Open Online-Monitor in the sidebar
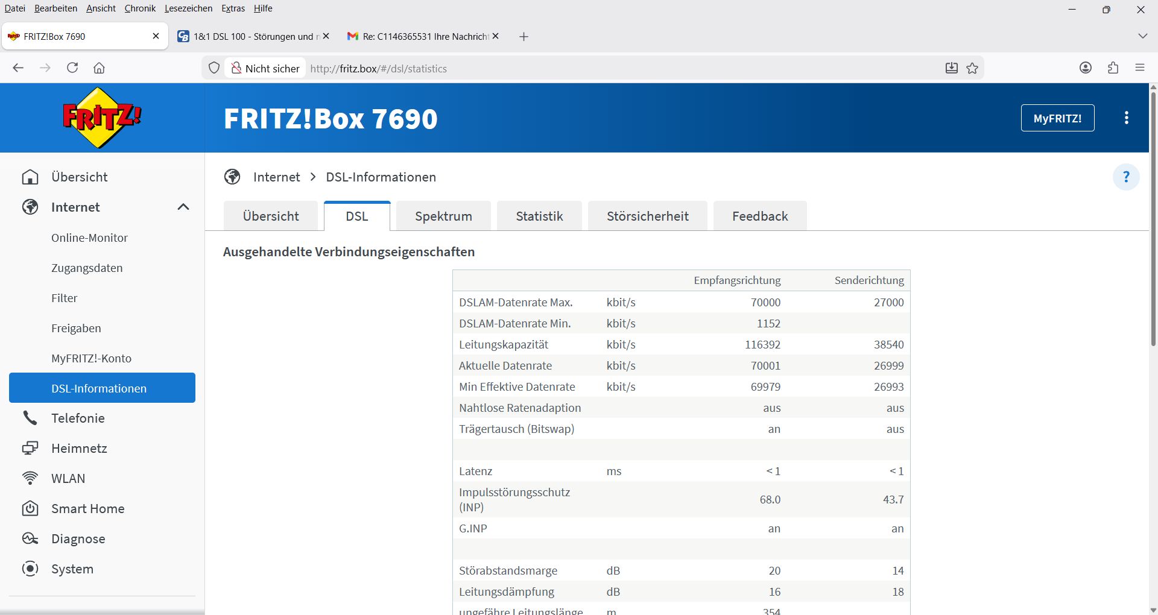The image size is (1158, 615). click(x=89, y=238)
